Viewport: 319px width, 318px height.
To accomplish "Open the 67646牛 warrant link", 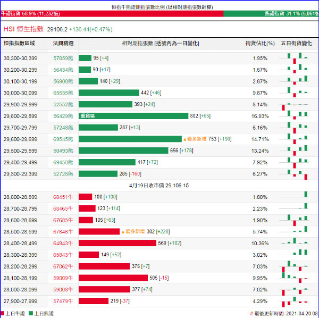I will click(63, 231).
